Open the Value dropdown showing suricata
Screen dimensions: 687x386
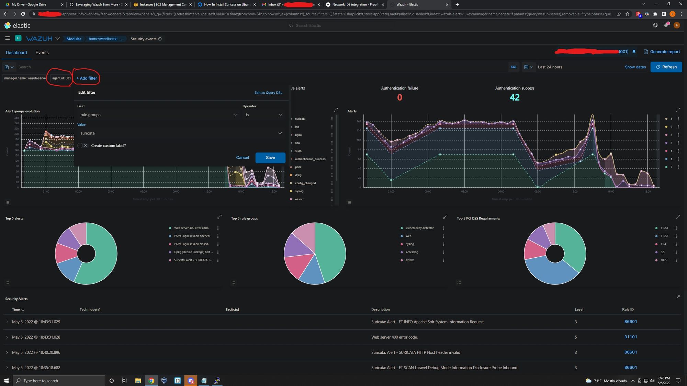click(x=181, y=133)
